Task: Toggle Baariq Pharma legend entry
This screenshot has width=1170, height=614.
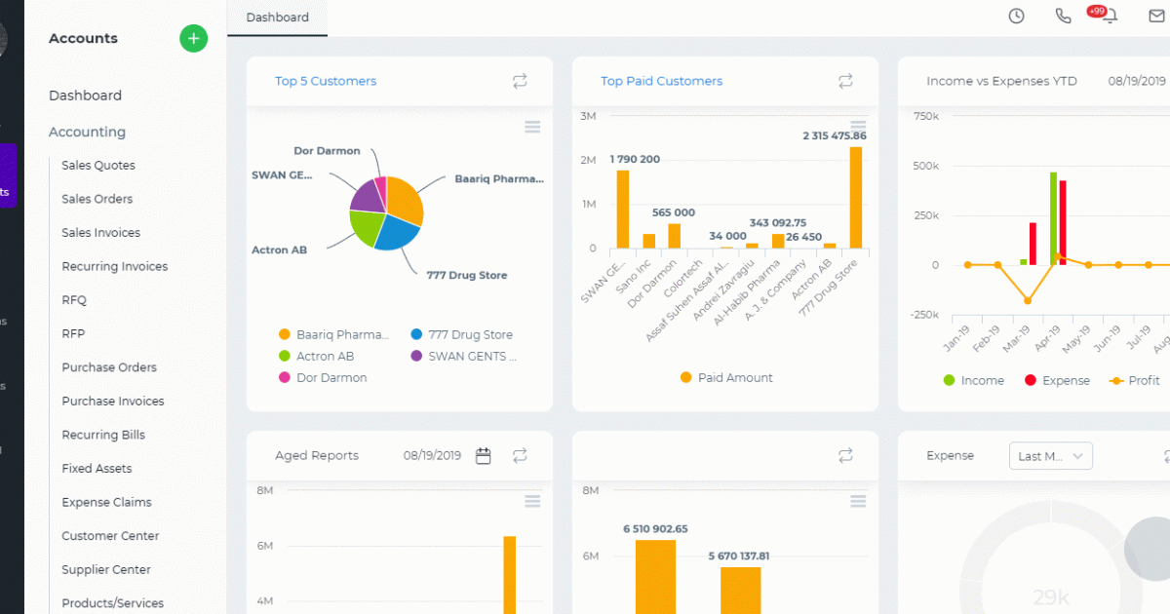Action: [x=334, y=334]
